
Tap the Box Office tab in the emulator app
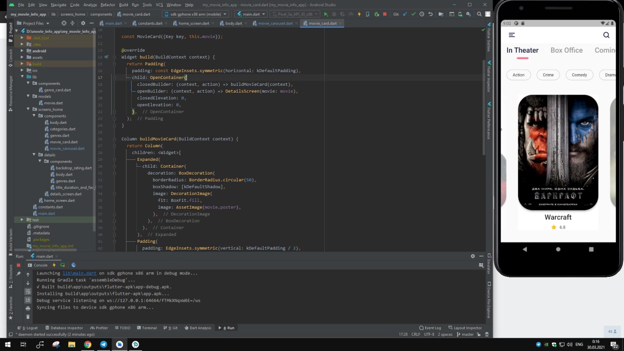tap(566, 50)
